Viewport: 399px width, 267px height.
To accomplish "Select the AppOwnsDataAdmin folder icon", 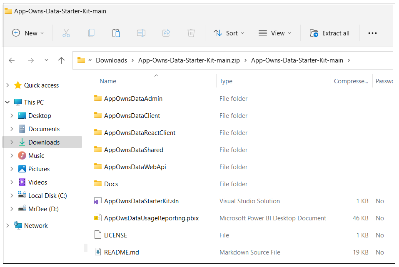I will pos(98,98).
